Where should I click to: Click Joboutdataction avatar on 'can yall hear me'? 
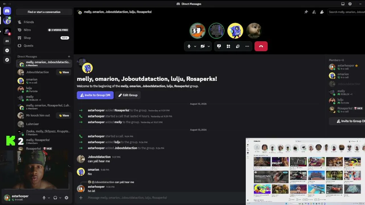tap(81, 159)
